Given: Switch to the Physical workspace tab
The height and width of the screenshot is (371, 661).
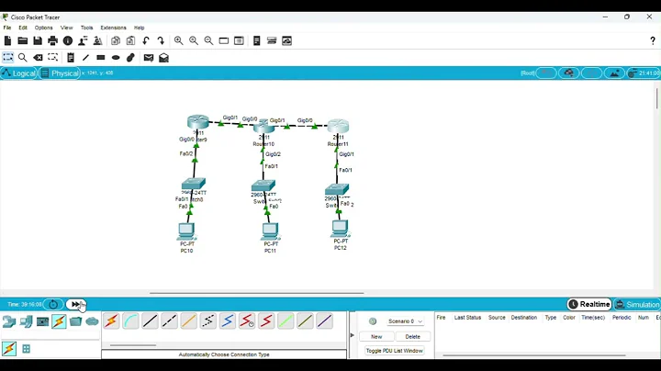Looking at the screenshot, I should pos(60,73).
